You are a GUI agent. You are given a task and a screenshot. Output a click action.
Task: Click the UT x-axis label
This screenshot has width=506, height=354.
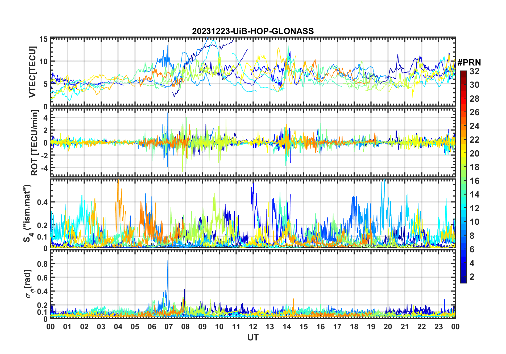click(x=253, y=337)
